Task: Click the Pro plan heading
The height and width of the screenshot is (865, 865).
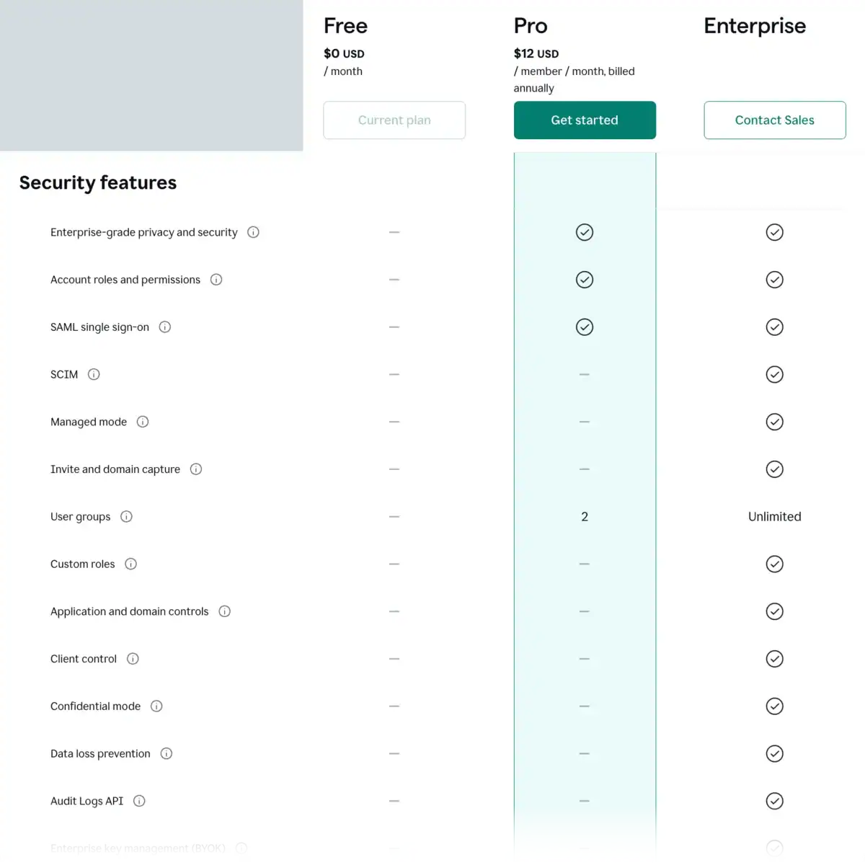Action: [530, 26]
